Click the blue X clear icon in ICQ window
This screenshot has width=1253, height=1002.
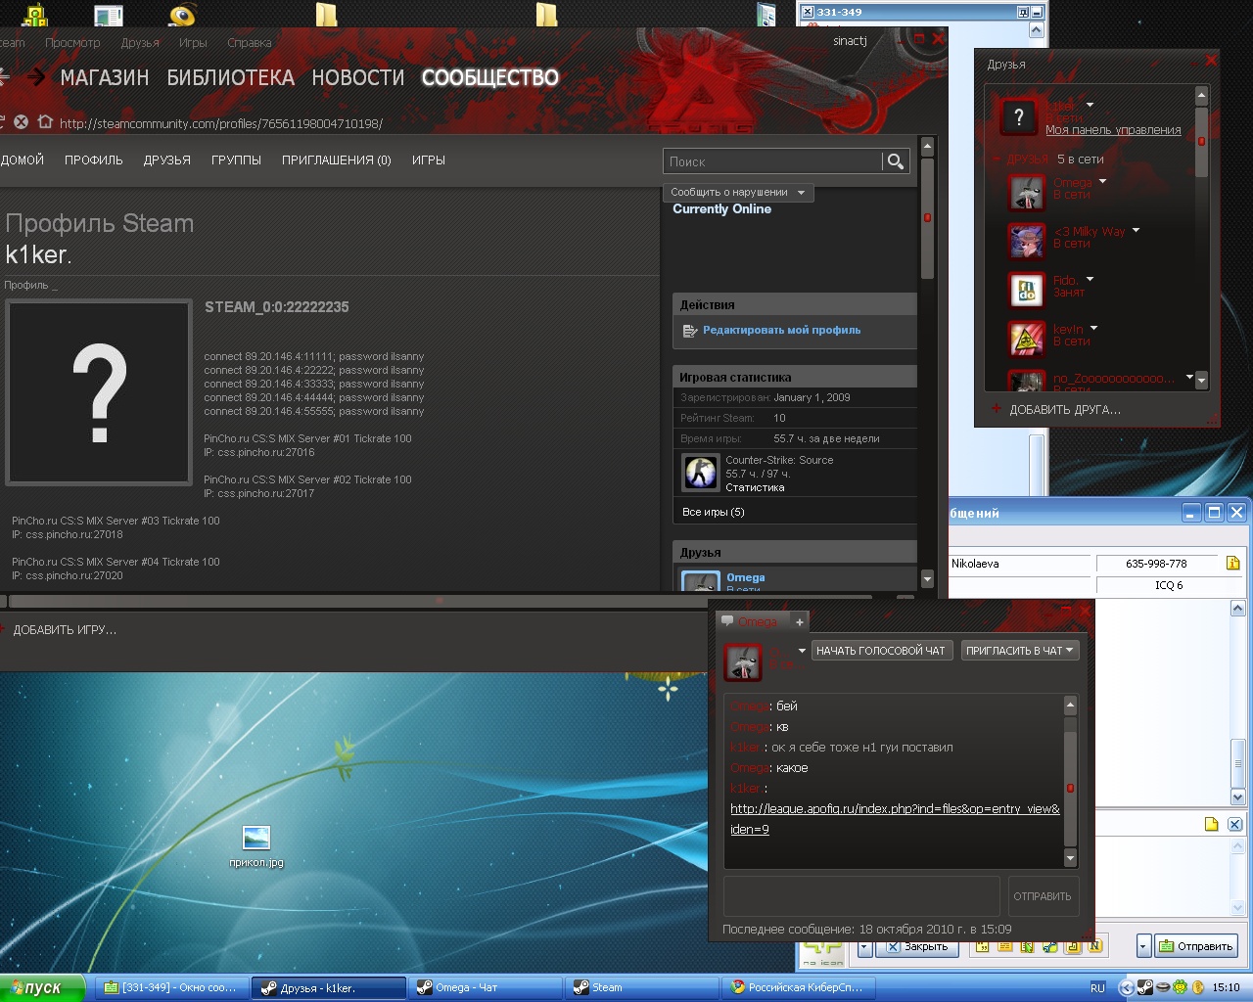[x=1234, y=824]
